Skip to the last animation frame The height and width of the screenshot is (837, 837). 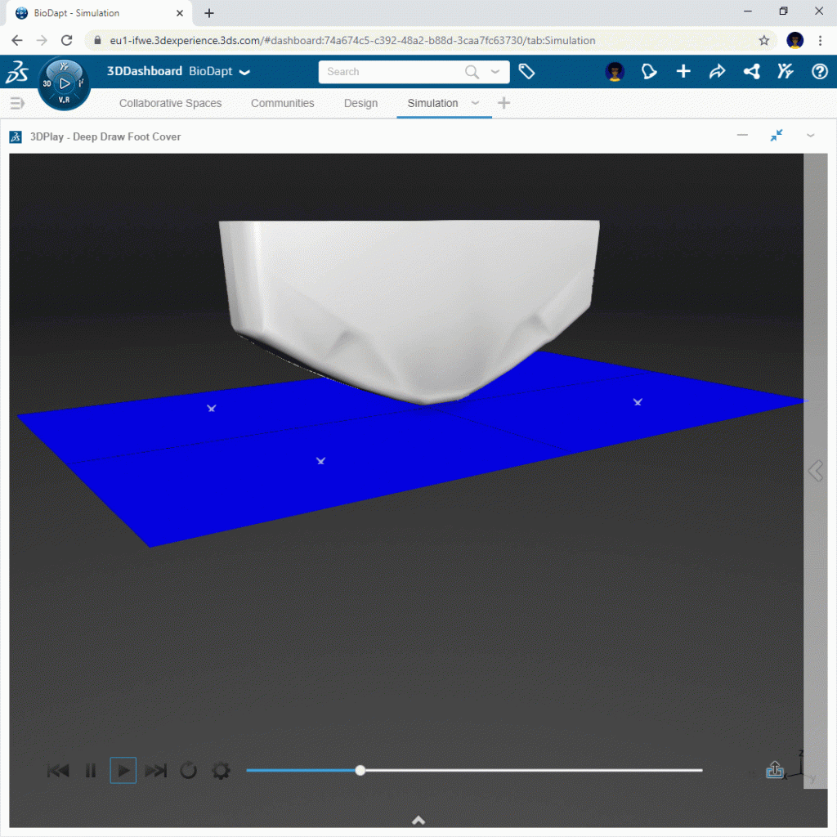click(155, 771)
